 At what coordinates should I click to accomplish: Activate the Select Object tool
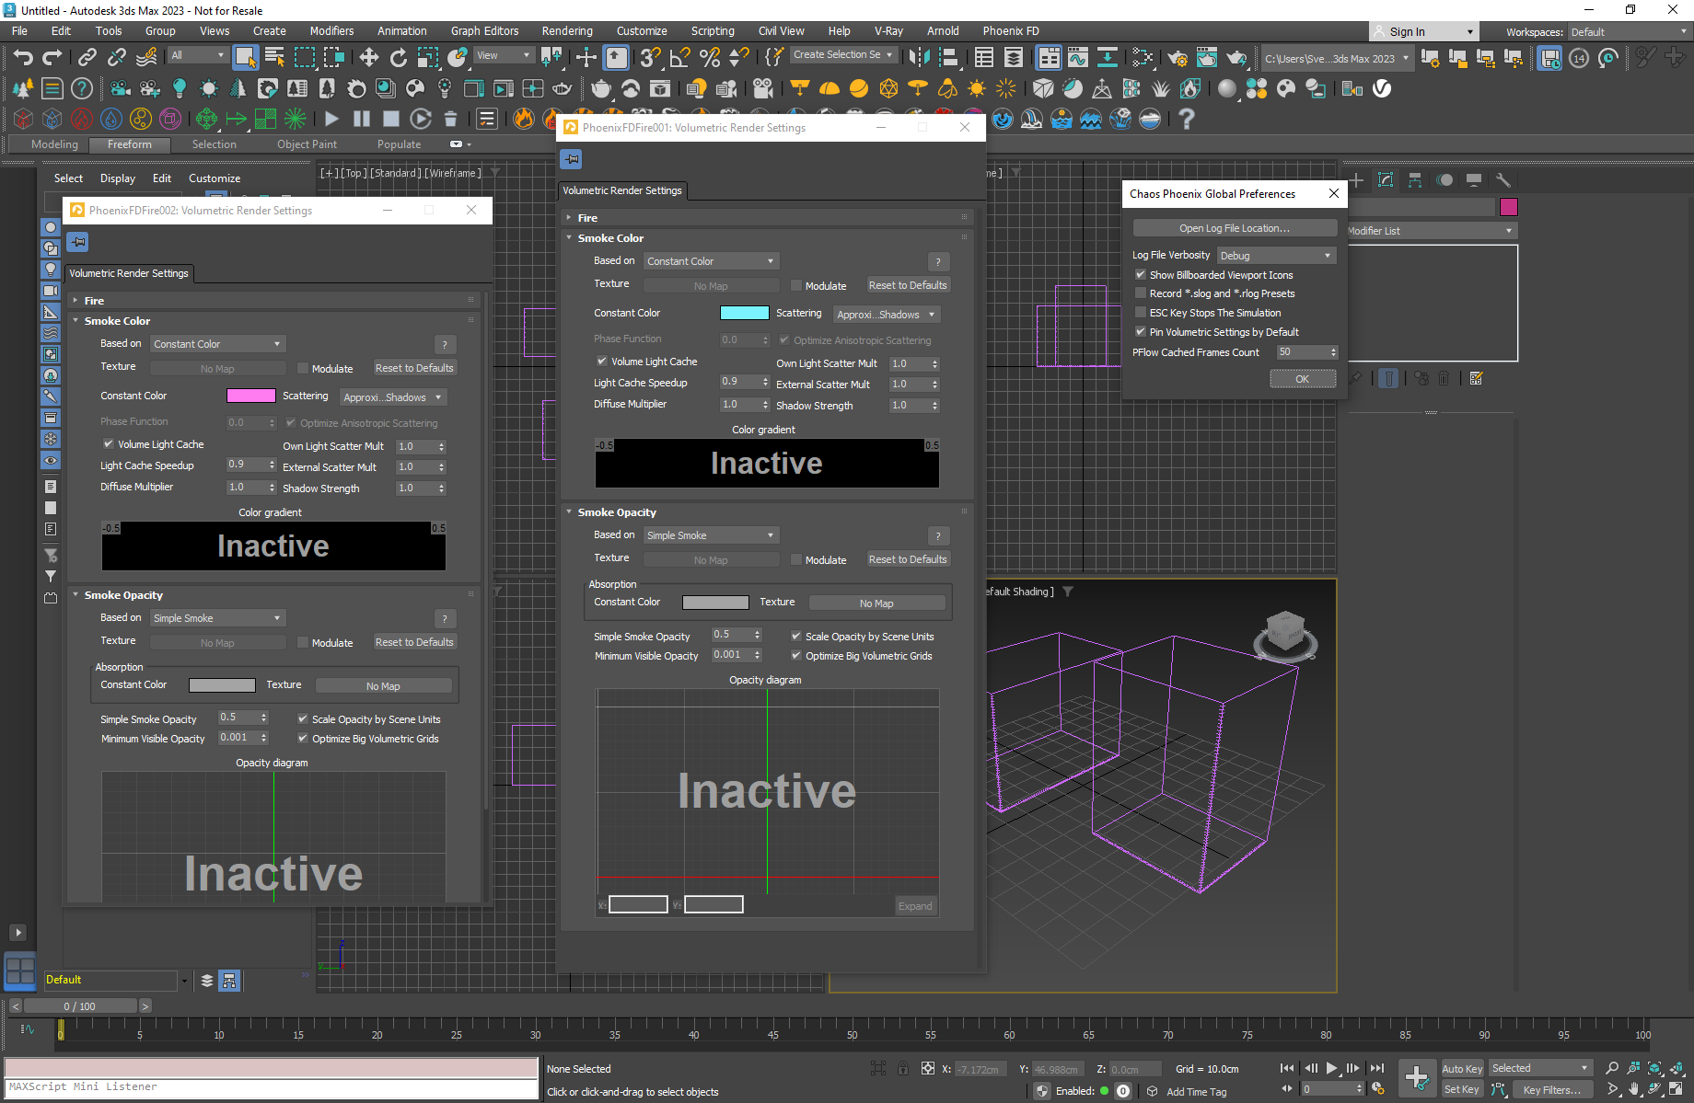pyautogui.click(x=245, y=57)
